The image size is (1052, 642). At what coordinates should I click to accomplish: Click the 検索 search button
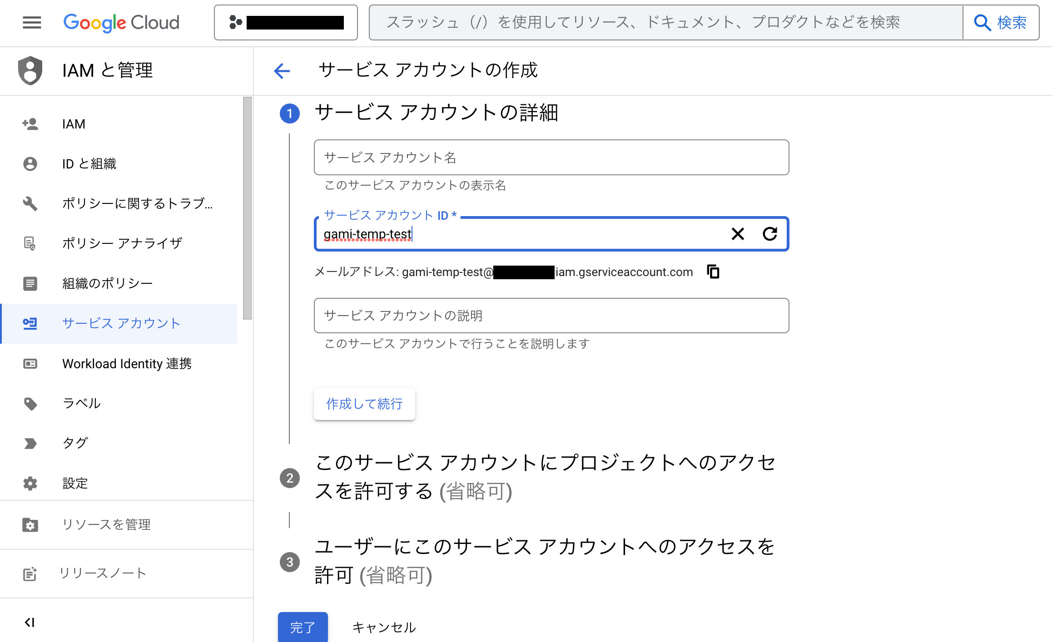click(x=1001, y=22)
